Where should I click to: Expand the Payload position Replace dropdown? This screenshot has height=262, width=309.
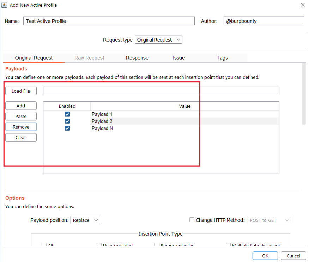85,220
